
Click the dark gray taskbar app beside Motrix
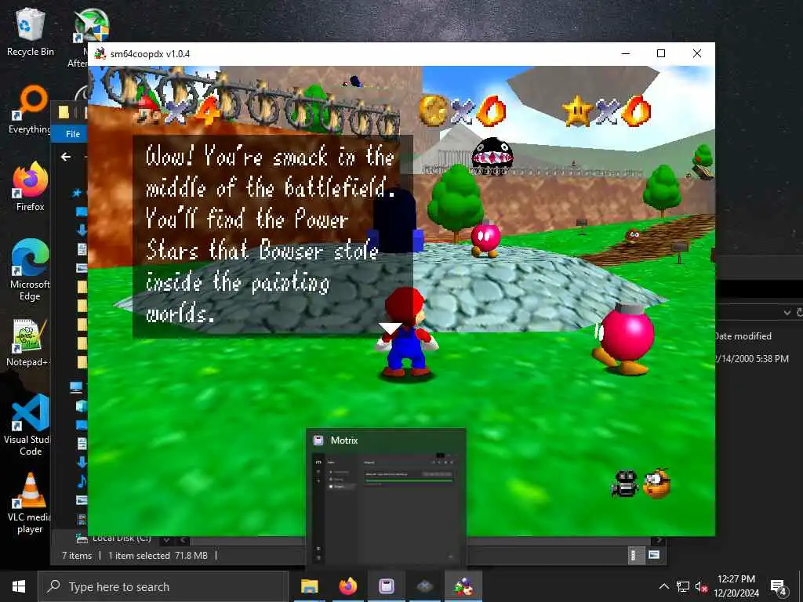pos(424,586)
